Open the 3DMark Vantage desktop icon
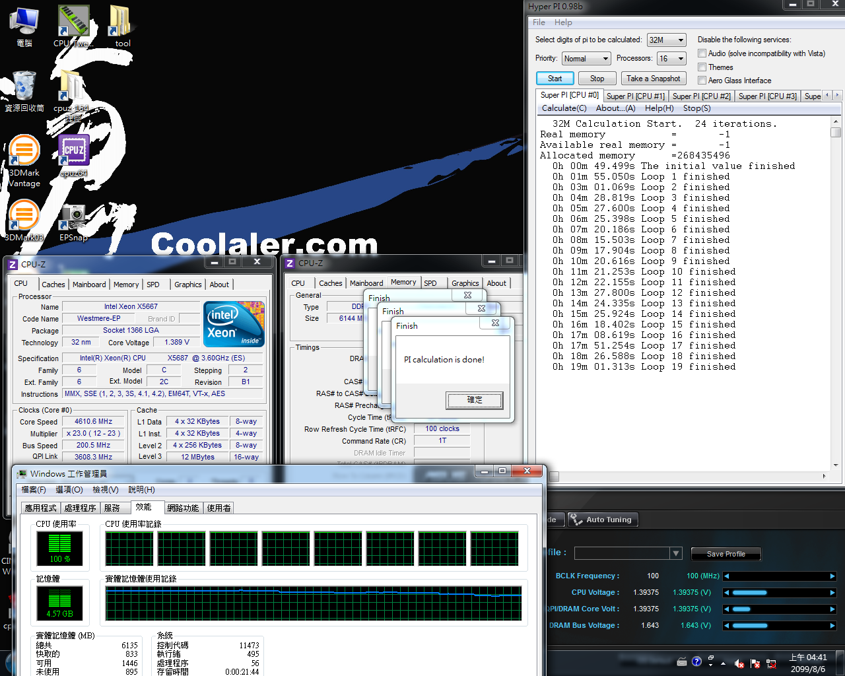Screen dimensions: 845x676 (24, 151)
